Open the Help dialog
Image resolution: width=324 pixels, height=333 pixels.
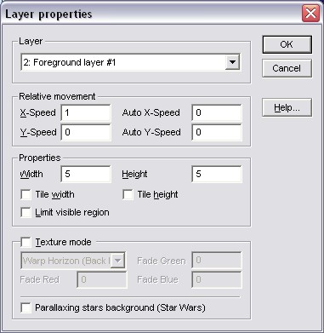point(287,107)
